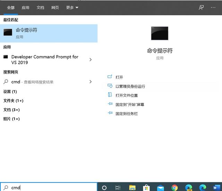Click the Developer Command Prompt small icon
This screenshot has width=222, height=191.
(6, 57)
